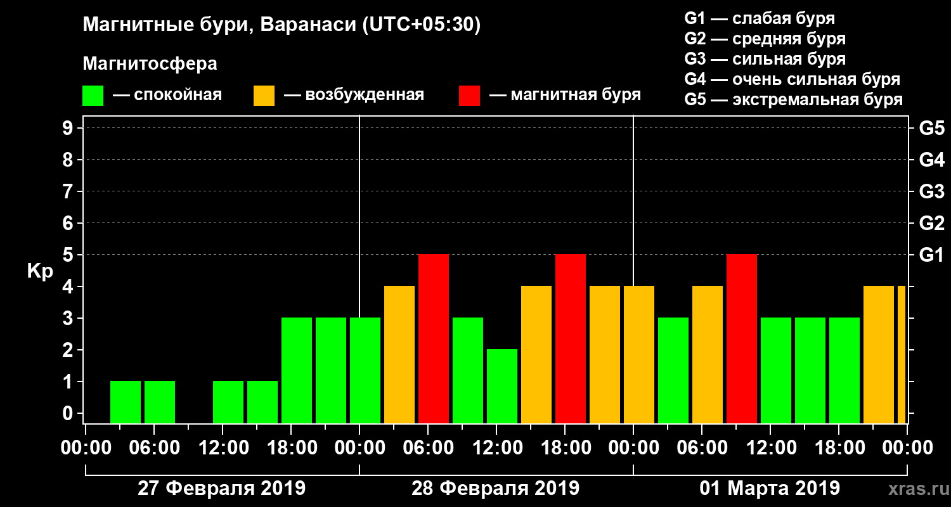Click the green Kp 3 bar at 18:00 on 27 February
Screen dimensions: 951x507
pyautogui.click(x=297, y=370)
